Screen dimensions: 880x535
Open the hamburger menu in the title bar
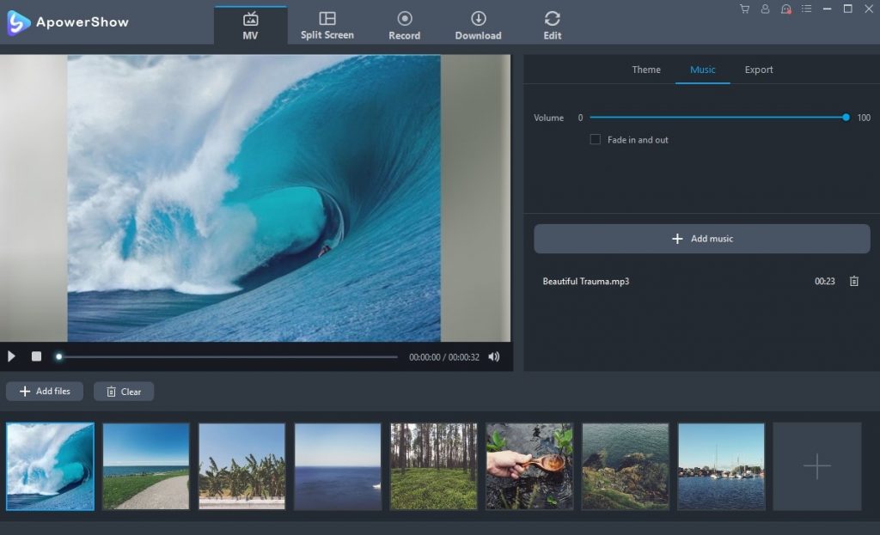tap(806, 9)
